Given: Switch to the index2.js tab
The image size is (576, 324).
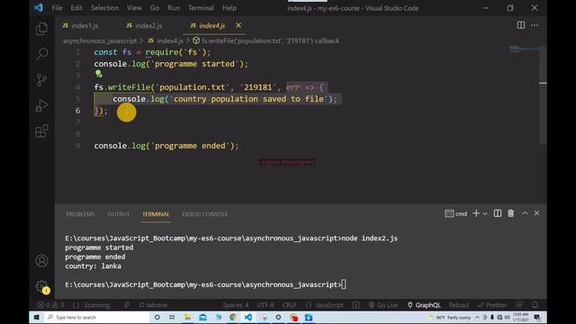Looking at the screenshot, I should (x=144, y=25).
